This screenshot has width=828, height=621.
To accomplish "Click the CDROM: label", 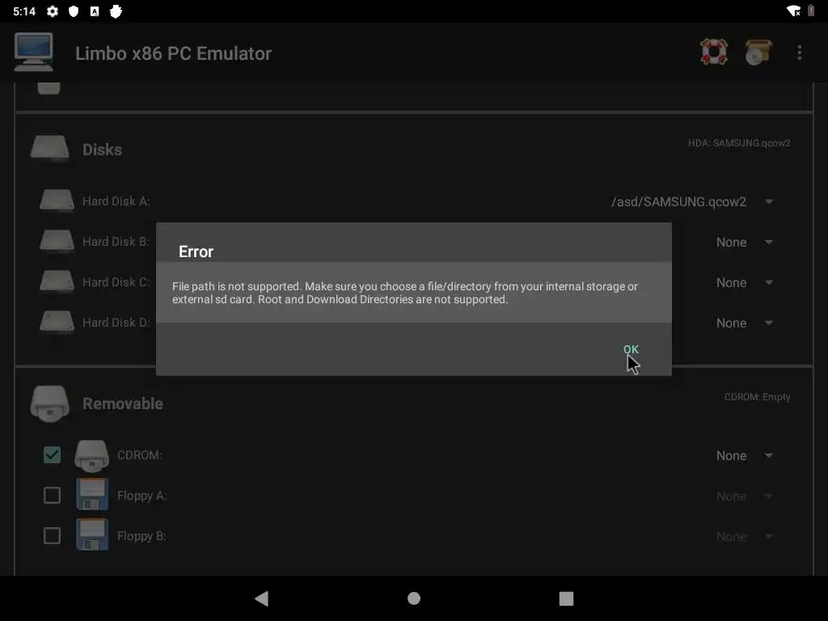I will (139, 455).
